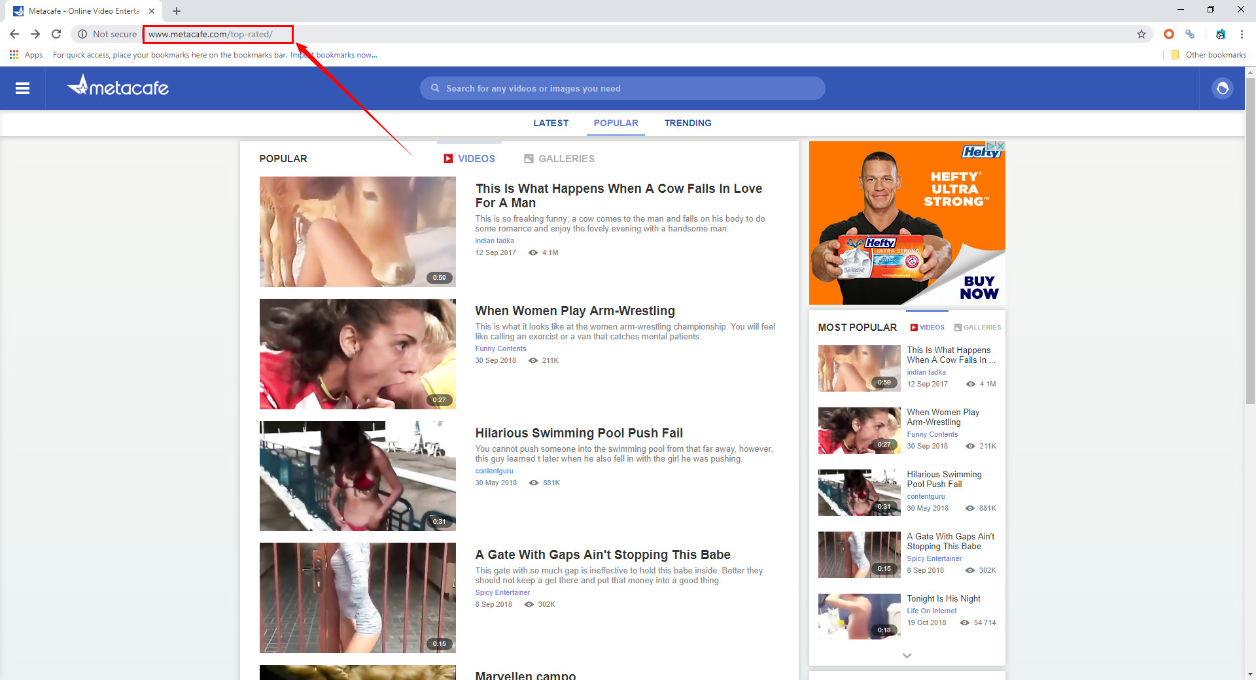Switch to the TRENDING tab

[688, 123]
